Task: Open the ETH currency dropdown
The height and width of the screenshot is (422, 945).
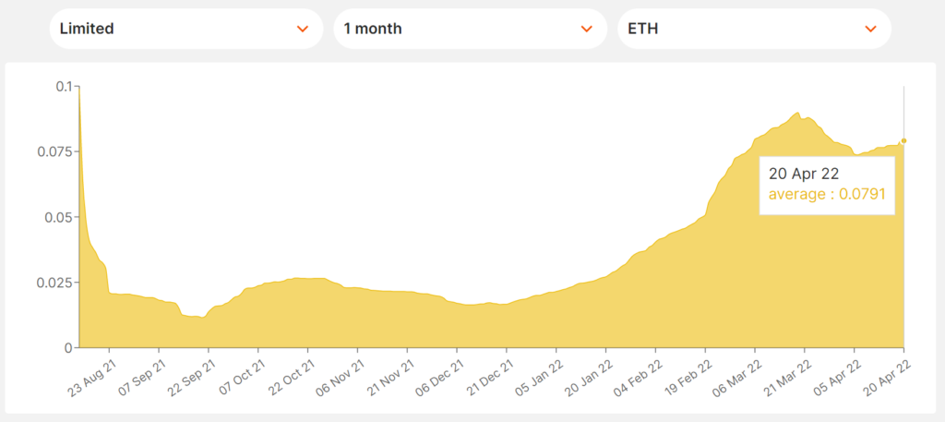Action: [x=754, y=29]
